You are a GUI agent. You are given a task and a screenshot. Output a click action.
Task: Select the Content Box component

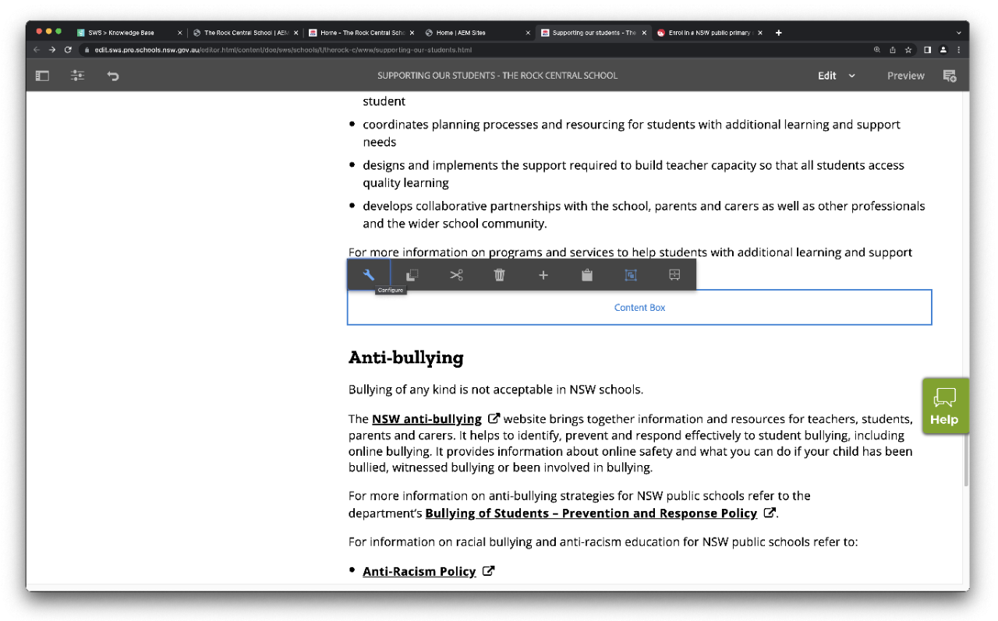pos(639,307)
